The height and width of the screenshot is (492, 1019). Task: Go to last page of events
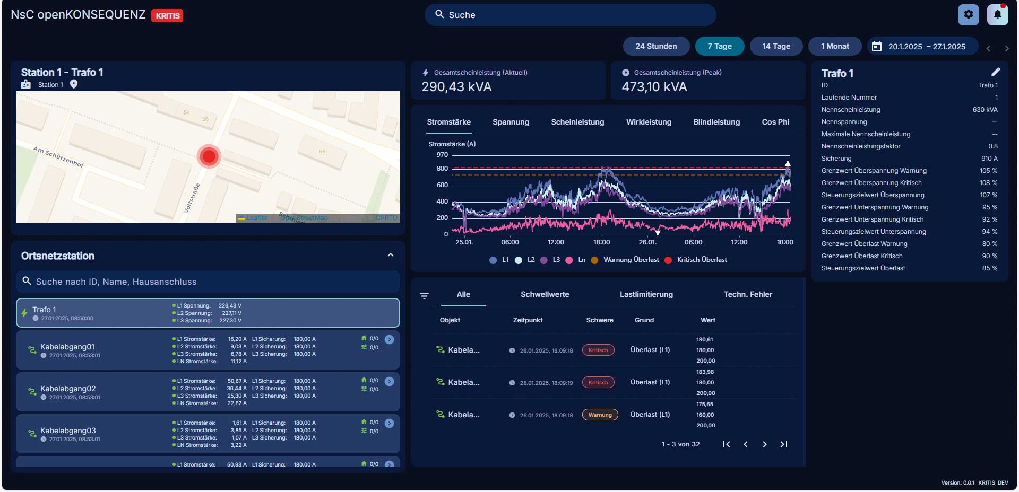click(x=783, y=444)
